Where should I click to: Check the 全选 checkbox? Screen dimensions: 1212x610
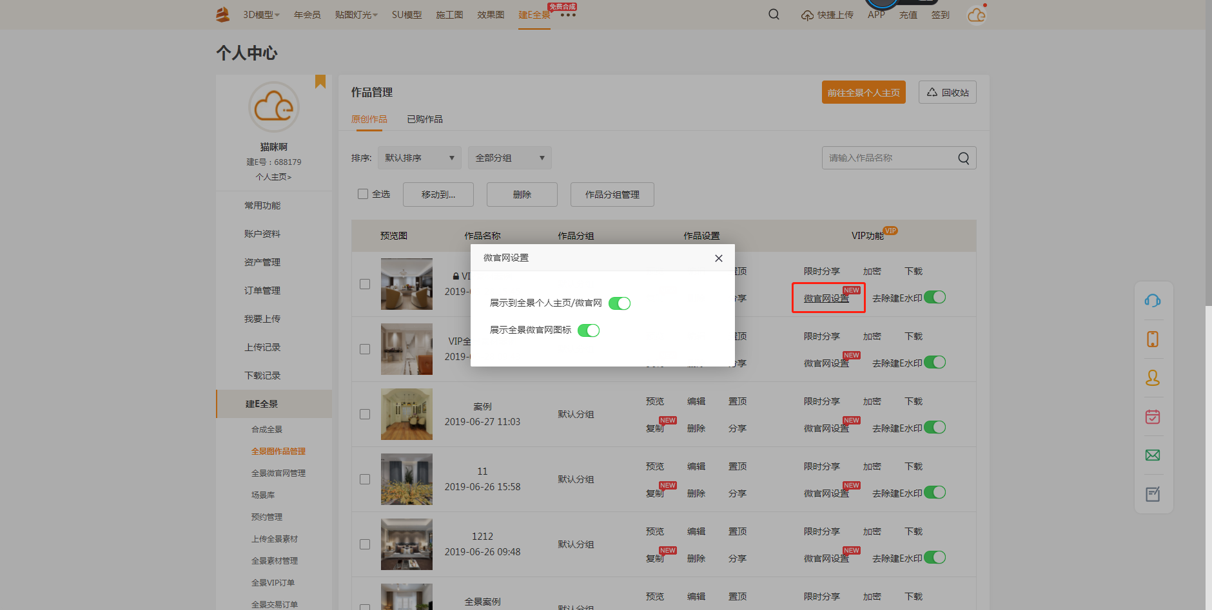click(x=363, y=194)
